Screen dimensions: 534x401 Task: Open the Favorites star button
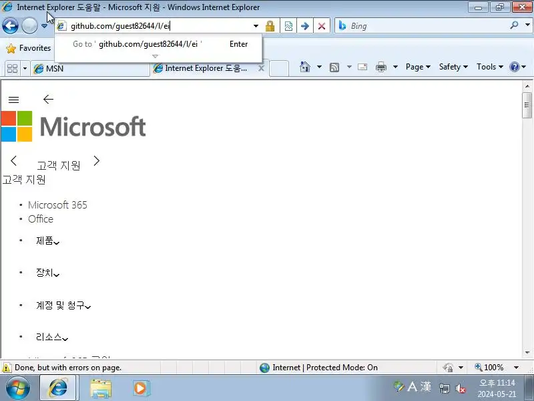pyautogui.click(x=29, y=48)
